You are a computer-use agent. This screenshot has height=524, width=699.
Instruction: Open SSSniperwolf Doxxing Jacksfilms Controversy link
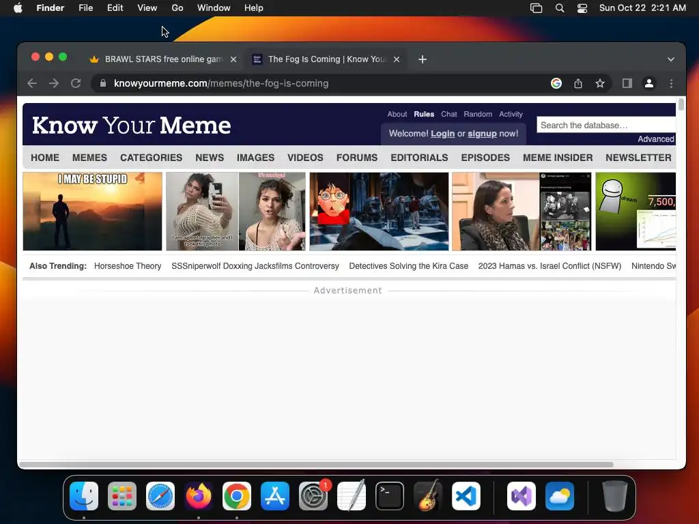pyautogui.click(x=255, y=266)
